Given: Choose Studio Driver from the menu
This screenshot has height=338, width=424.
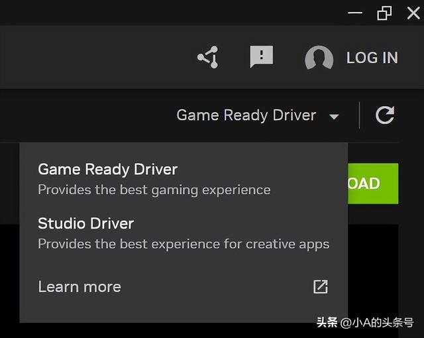Looking at the screenshot, I should [85, 223].
